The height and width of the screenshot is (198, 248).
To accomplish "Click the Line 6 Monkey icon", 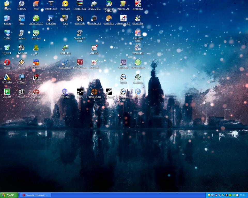I will (x=36, y=77).
